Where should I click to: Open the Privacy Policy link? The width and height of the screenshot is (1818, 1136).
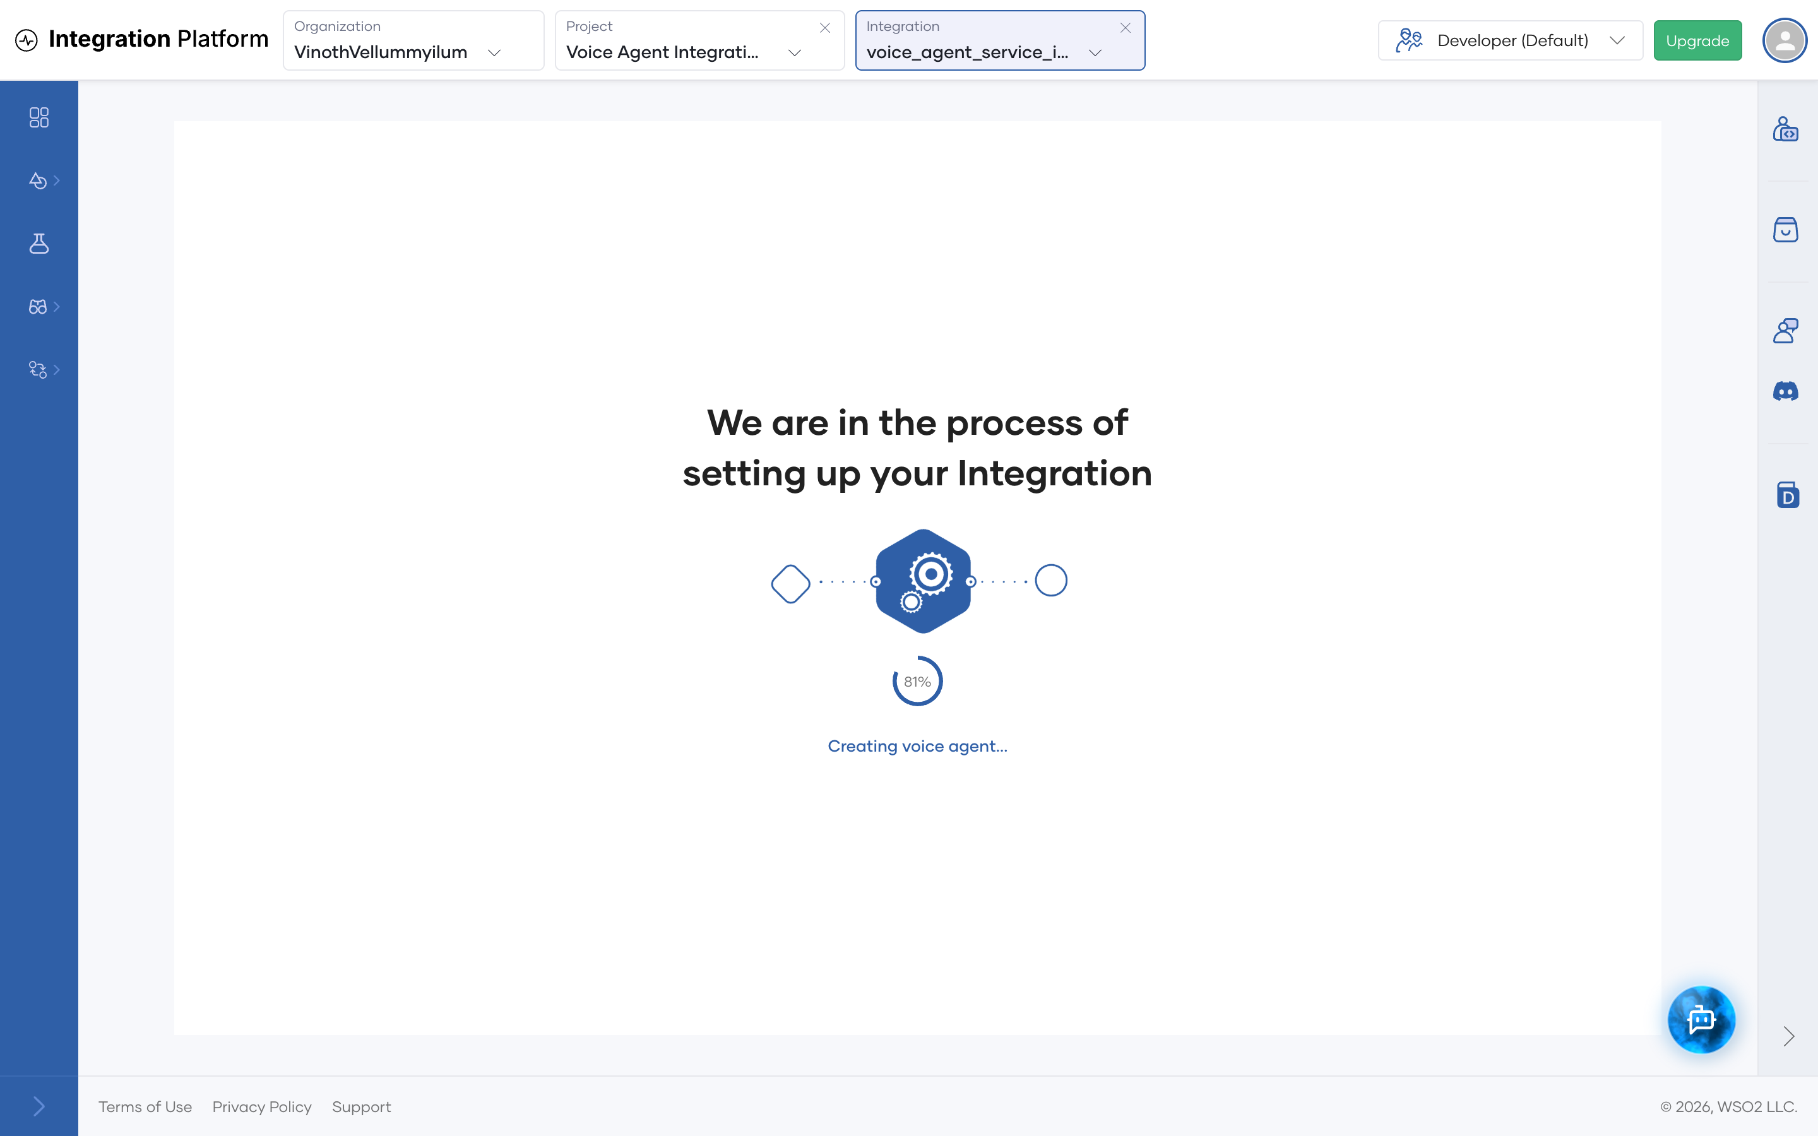click(x=261, y=1107)
